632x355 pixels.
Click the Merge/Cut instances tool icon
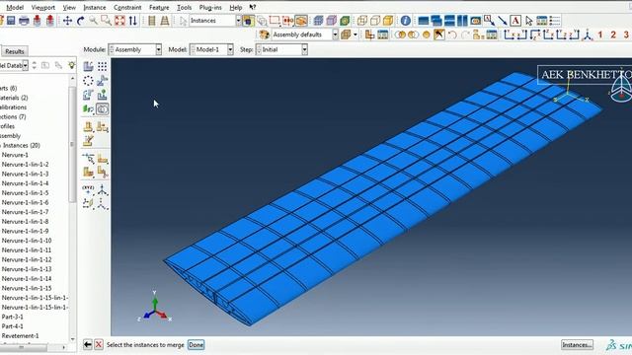[x=103, y=109]
